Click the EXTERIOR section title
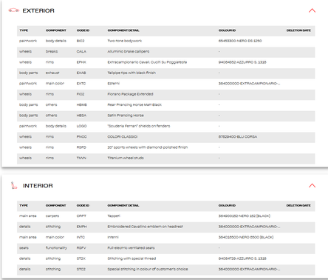 38,10
